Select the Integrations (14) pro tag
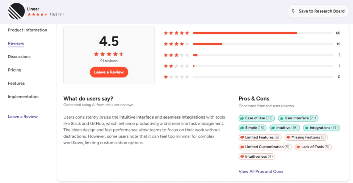This screenshot has width=353, height=183. coord(321,128)
